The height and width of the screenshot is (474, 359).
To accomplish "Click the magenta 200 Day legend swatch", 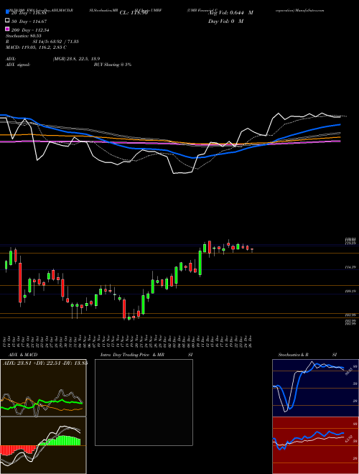I will pyautogui.click(x=8, y=29).
